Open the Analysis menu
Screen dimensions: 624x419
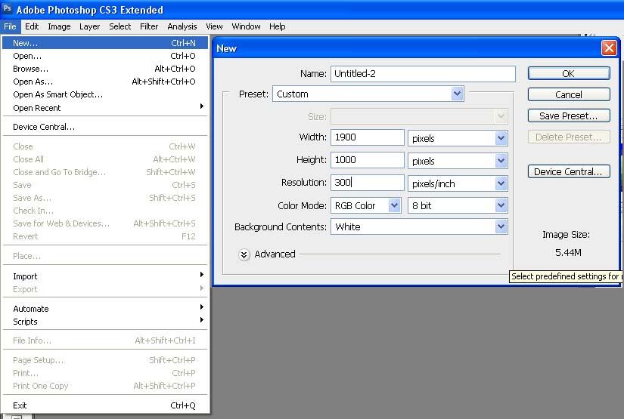click(x=182, y=26)
